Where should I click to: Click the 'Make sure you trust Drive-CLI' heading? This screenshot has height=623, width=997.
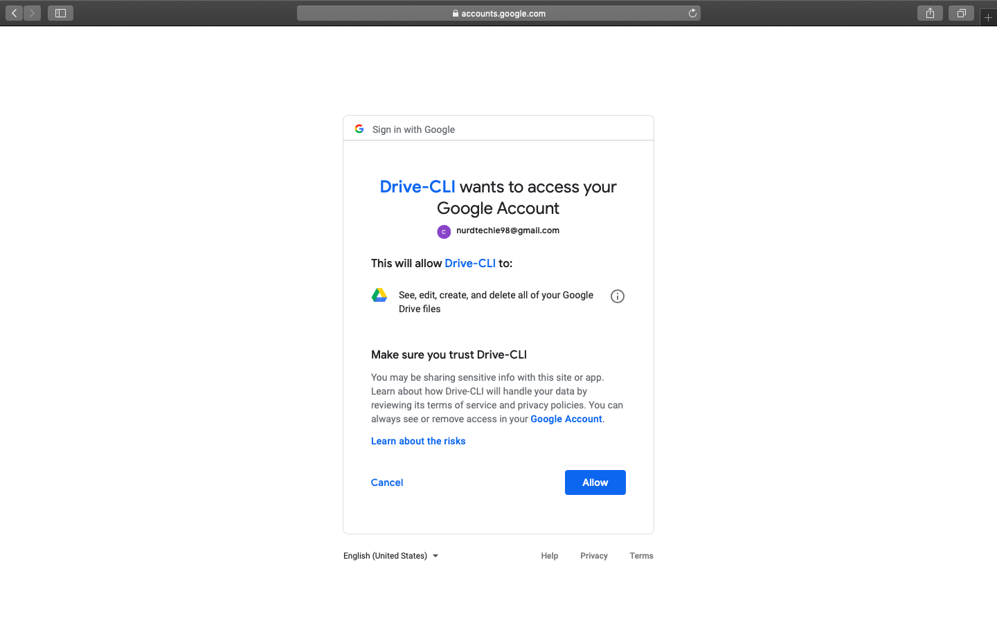(449, 354)
